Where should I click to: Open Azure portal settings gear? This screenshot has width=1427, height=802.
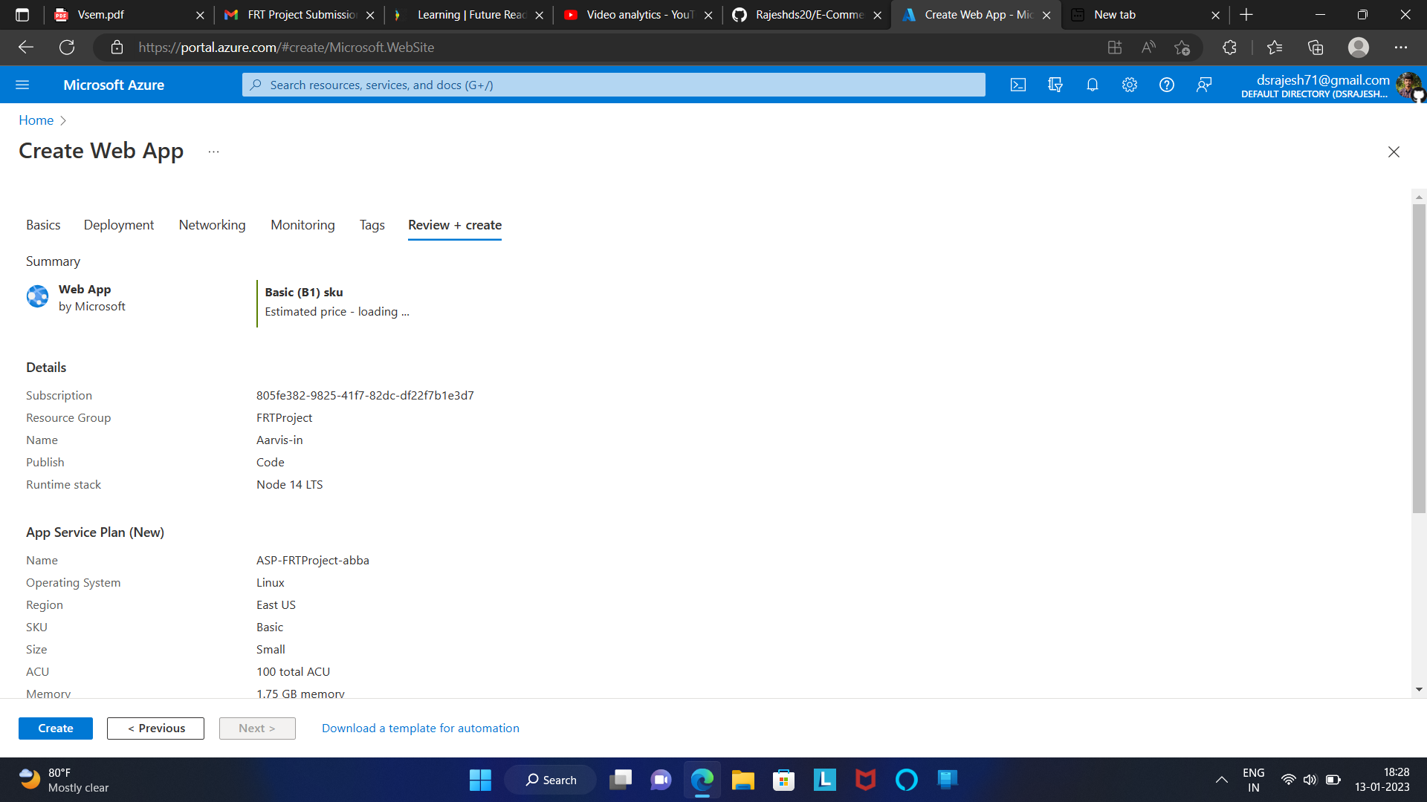pos(1130,85)
